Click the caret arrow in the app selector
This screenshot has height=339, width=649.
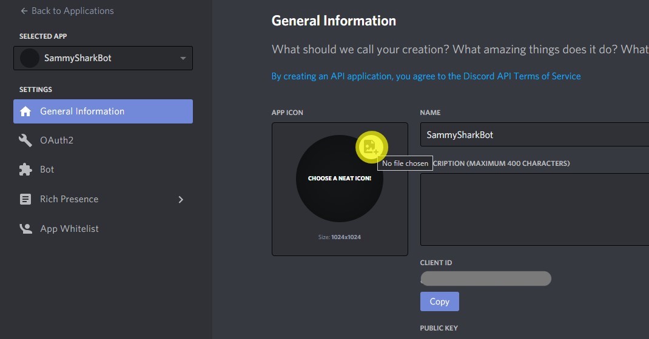(x=183, y=58)
